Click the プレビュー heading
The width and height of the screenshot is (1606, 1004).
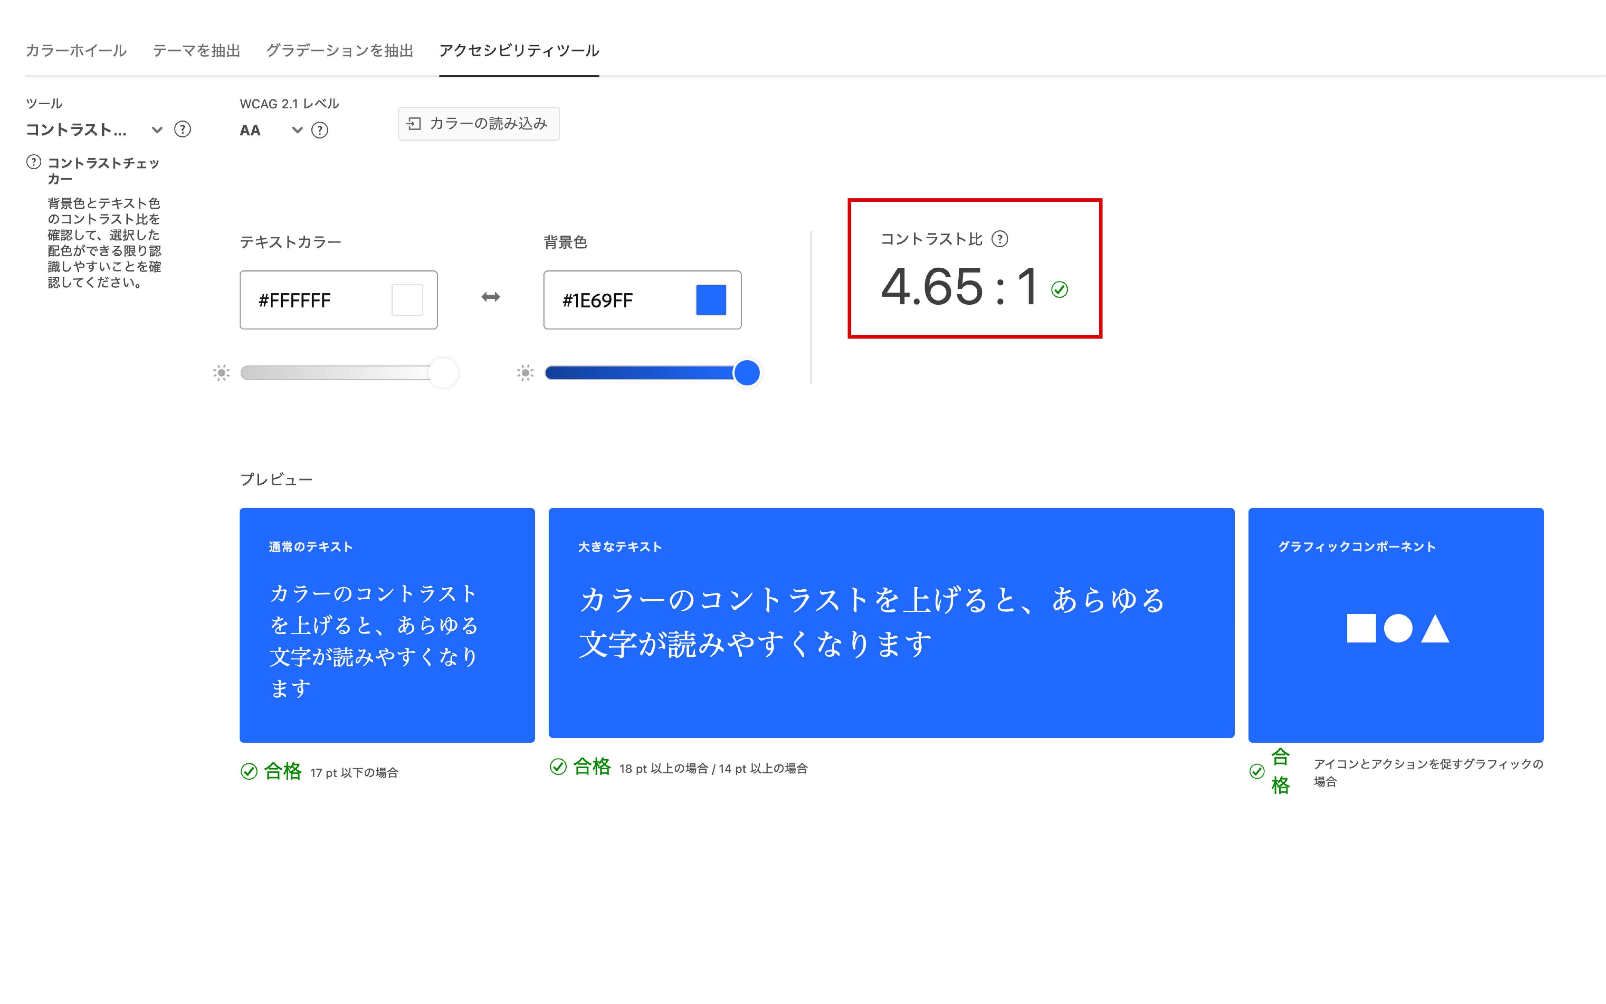pos(276,479)
